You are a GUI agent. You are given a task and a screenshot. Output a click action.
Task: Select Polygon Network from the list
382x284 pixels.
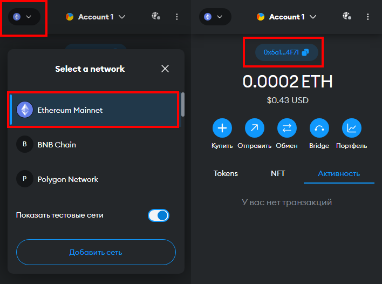coord(94,179)
